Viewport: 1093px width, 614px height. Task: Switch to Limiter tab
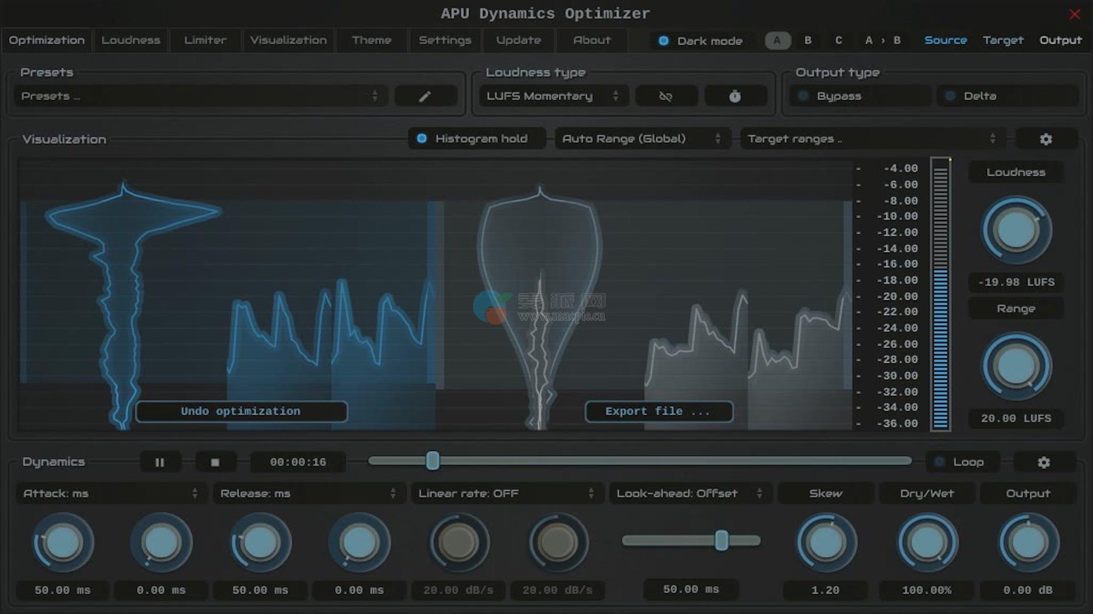[206, 40]
